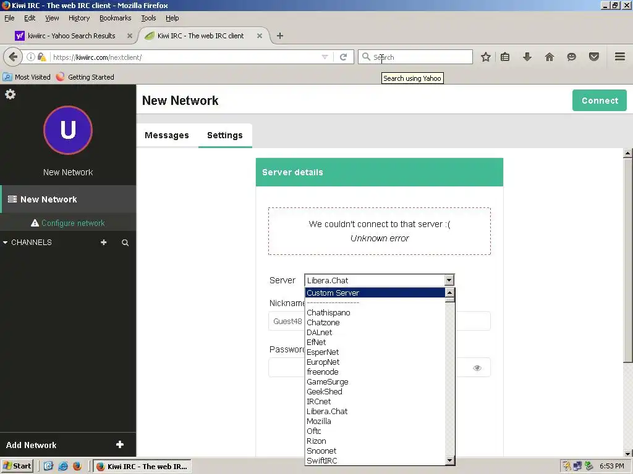Close the Kiwi IRC tab
633x474 pixels.
coord(260,36)
